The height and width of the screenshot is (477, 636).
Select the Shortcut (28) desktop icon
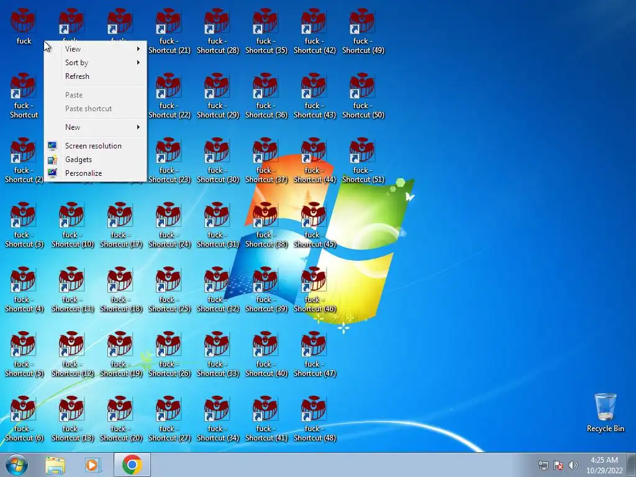218,32
